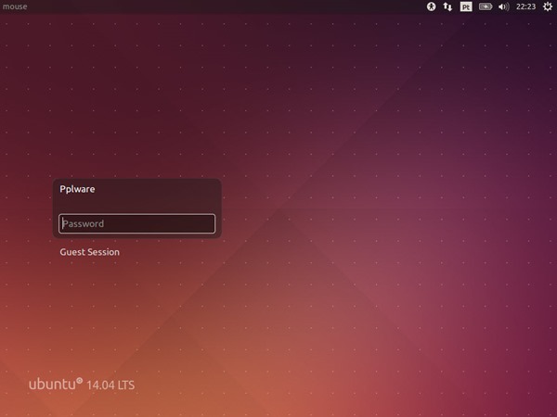557x417 pixels.
Task: Select the Pplware user account
Action: pyautogui.click(x=77, y=189)
